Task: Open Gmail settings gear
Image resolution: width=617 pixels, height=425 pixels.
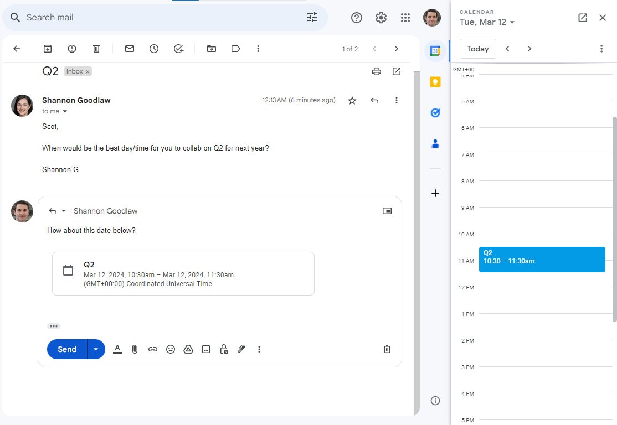Action: point(381,18)
